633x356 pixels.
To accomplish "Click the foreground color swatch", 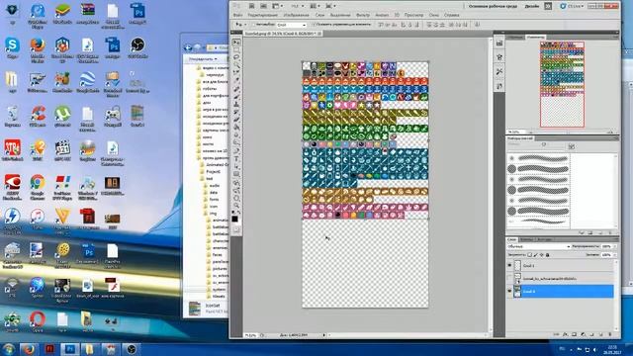I will pos(234,220).
